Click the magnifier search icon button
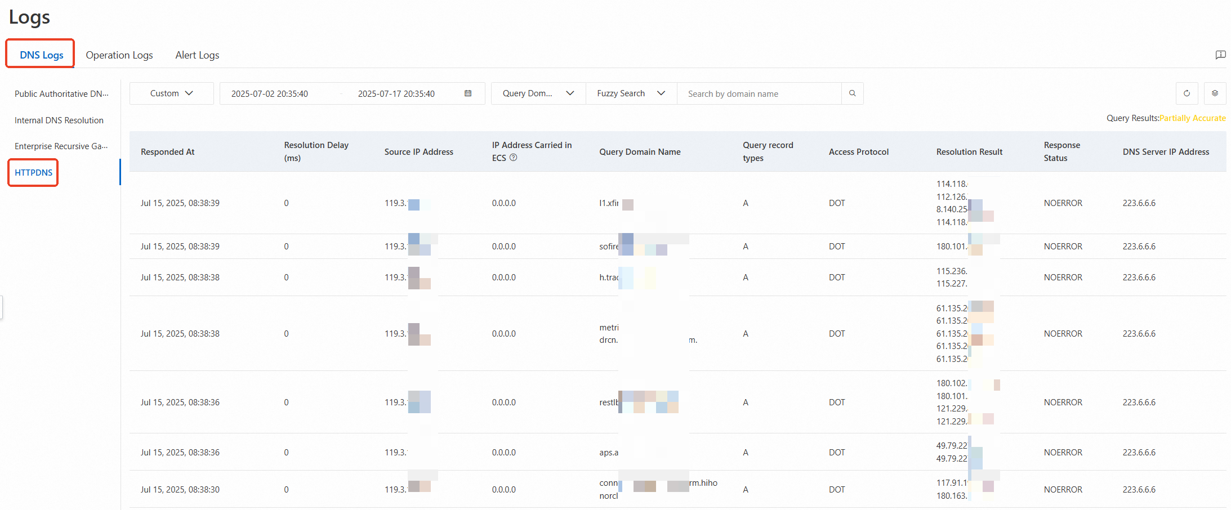The image size is (1231, 510). click(x=853, y=93)
